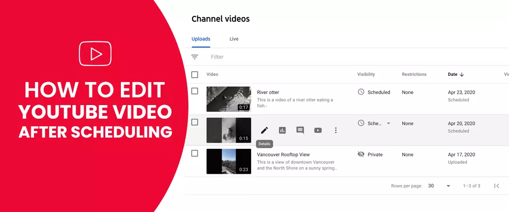Click the Apr 17, 2020 date

(461, 155)
